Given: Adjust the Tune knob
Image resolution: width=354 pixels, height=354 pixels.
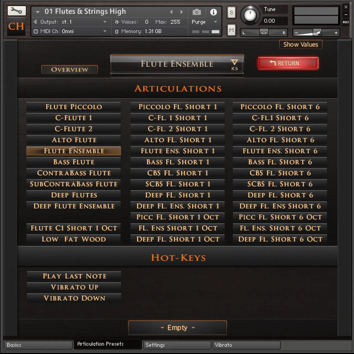Looking at the screenshot, I should [x=250, y=14].
